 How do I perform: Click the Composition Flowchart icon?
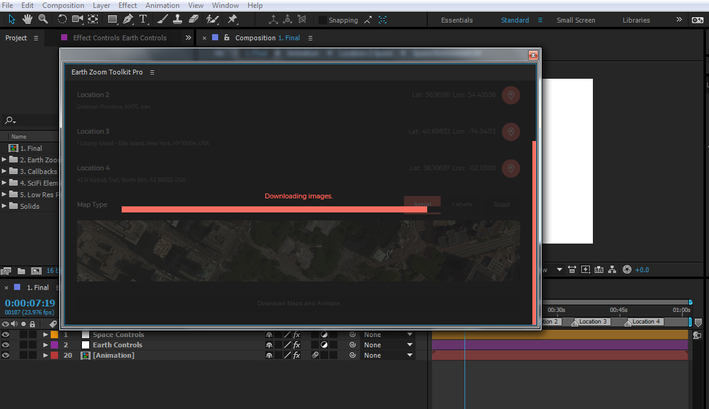(612, 269)
